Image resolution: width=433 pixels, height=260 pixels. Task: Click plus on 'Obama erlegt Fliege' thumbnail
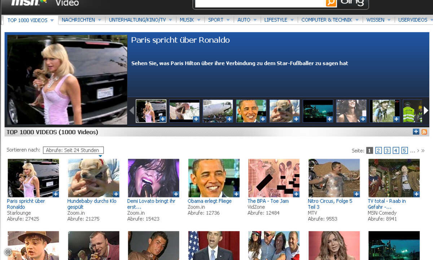(x=236, y=194)
